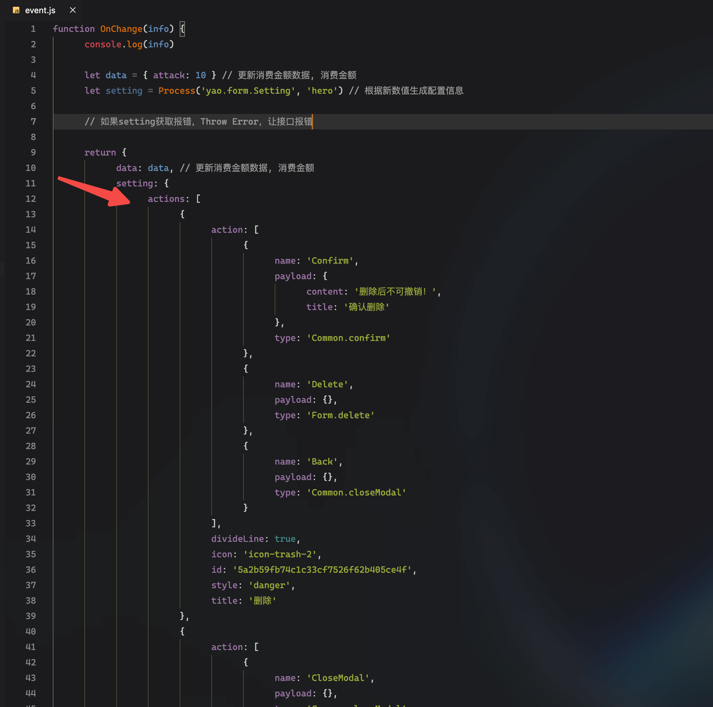Click line number 1 in the gutter
Viewport: 713px width, 707px height.
coord(33,29)
